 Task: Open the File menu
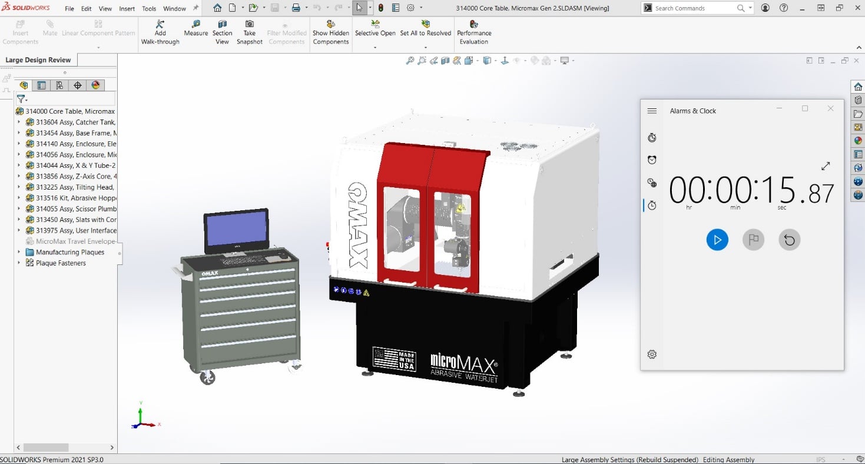click(x=69, y=9)
